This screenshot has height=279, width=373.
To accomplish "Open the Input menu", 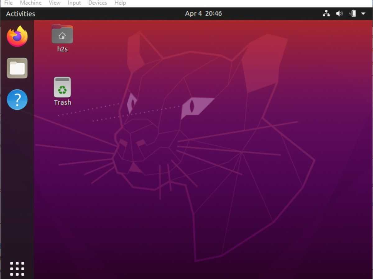I will click(74, 3).
